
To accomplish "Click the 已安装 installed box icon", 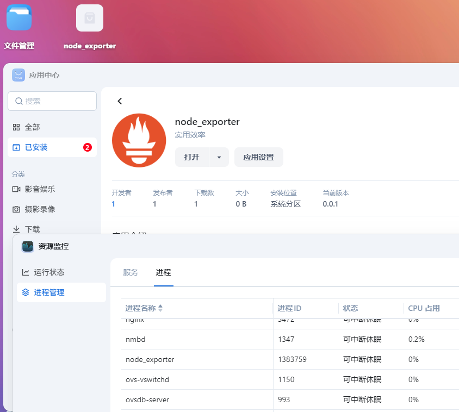I will click(x=16, y=147).
